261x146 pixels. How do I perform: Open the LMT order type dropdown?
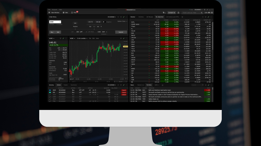[83, 32]
